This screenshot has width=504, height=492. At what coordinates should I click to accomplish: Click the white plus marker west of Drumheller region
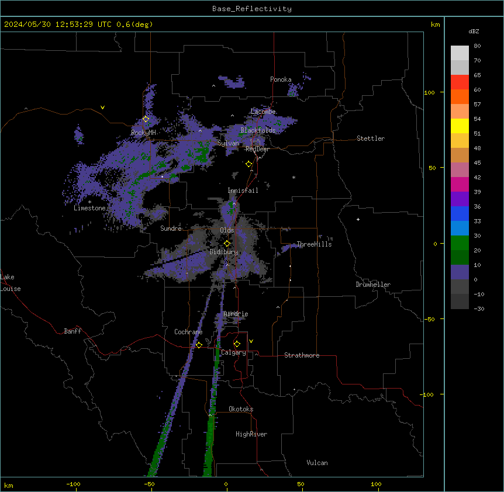[358, 219]
